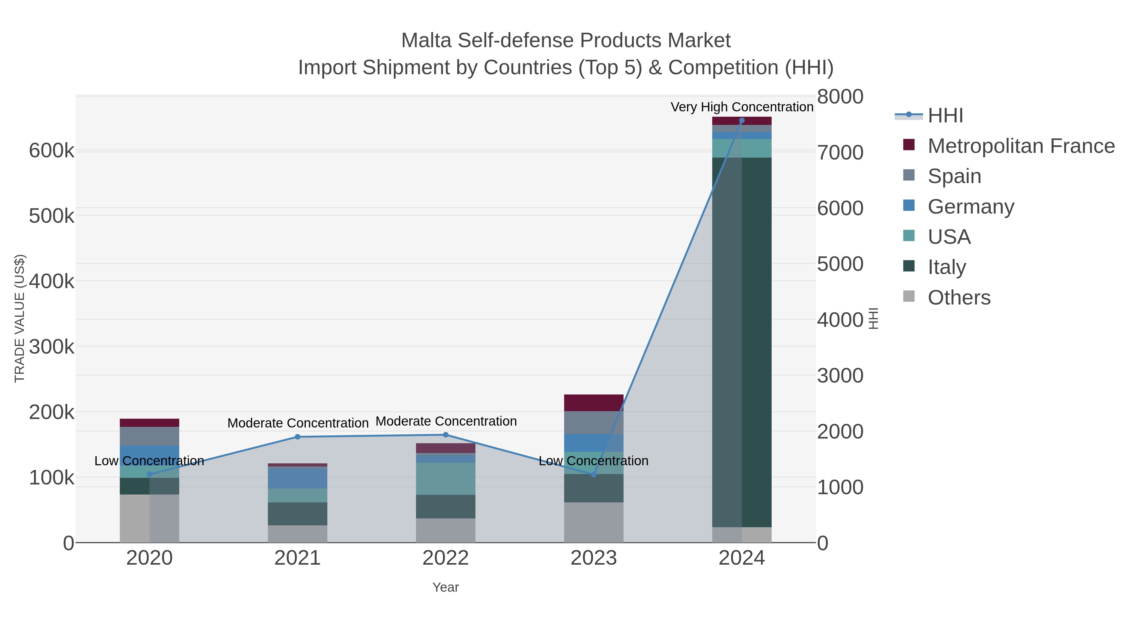
Task: Click the 2020 x-axis label
Action: [x=149, y=558]
